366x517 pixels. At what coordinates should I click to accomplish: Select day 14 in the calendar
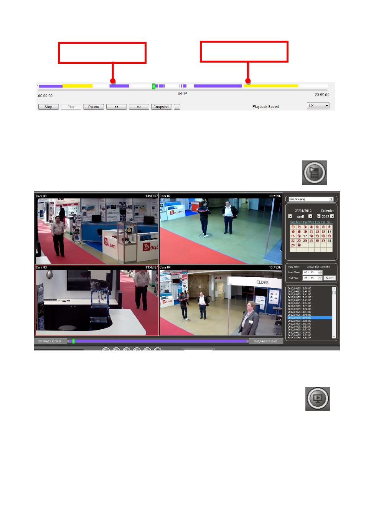point(329,232)
